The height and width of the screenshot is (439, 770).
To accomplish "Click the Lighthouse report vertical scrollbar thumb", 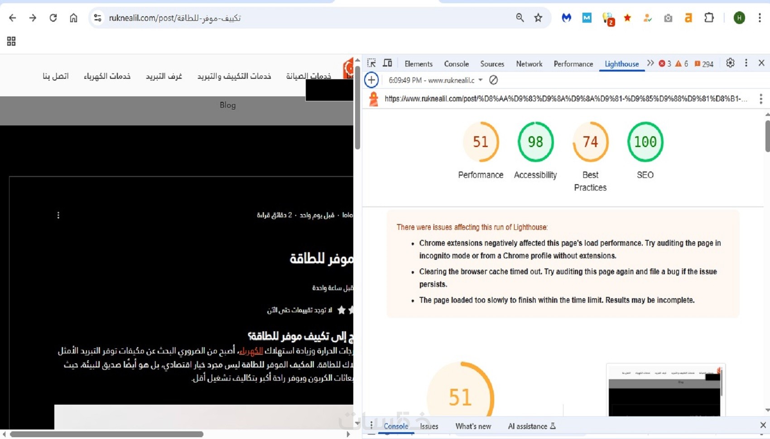I will pyautogui.click(x=767, y=136).
